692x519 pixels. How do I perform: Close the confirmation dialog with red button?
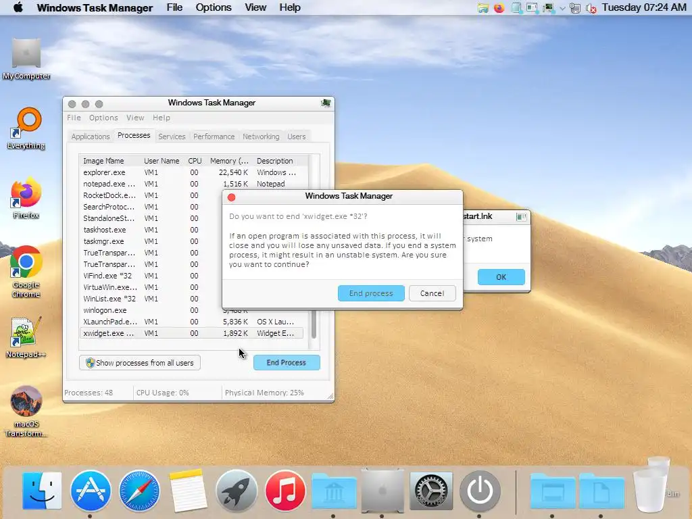pos(231,197)
